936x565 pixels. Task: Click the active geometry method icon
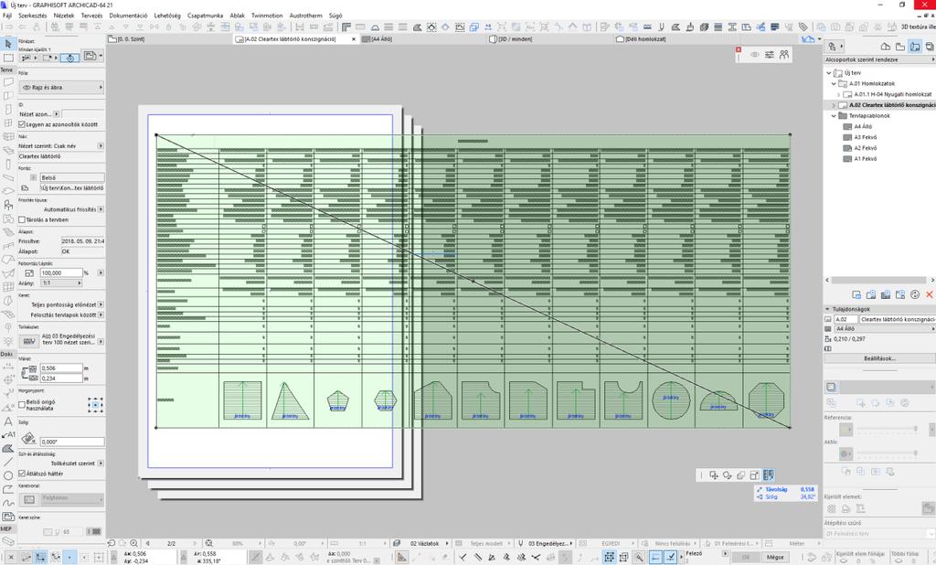coord(69,58)
